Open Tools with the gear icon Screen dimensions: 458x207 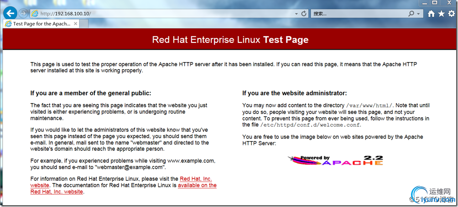pyautogui.click(x=452, y=13)
